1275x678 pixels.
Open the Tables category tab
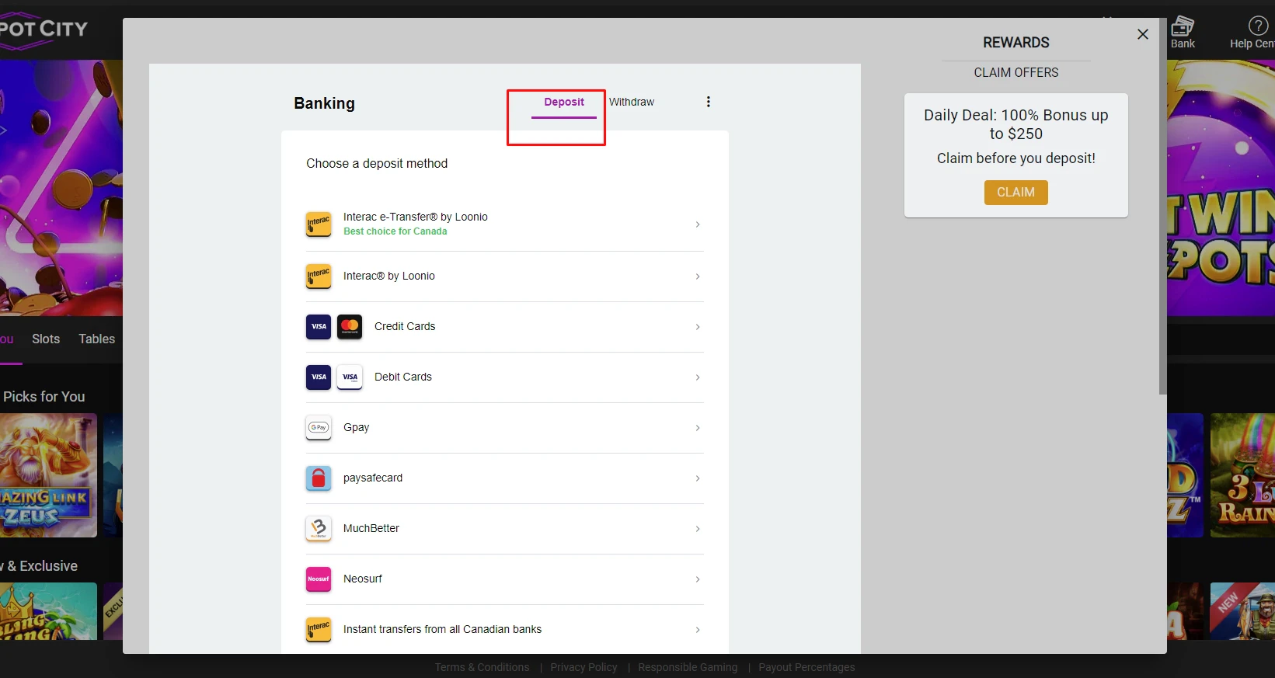96,339
